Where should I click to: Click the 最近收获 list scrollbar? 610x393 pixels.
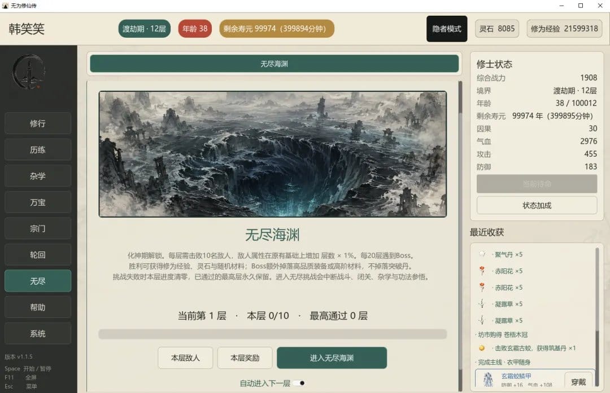tap(597, 316)
